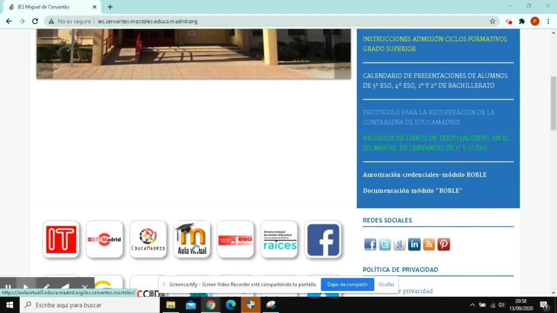Open Instrucciones Admisión Ciclos Formativos link
The width and height of the screenshot is (557, 313).
pos(435,44)
